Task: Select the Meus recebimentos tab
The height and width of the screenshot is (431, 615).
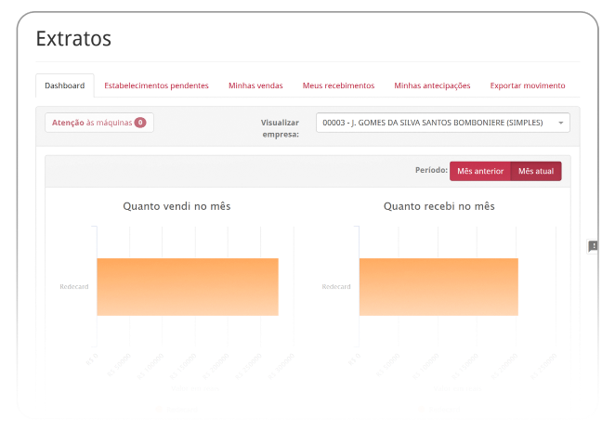Action: 338,85
